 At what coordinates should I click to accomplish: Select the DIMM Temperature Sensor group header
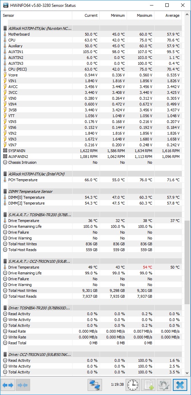point(92,192)
